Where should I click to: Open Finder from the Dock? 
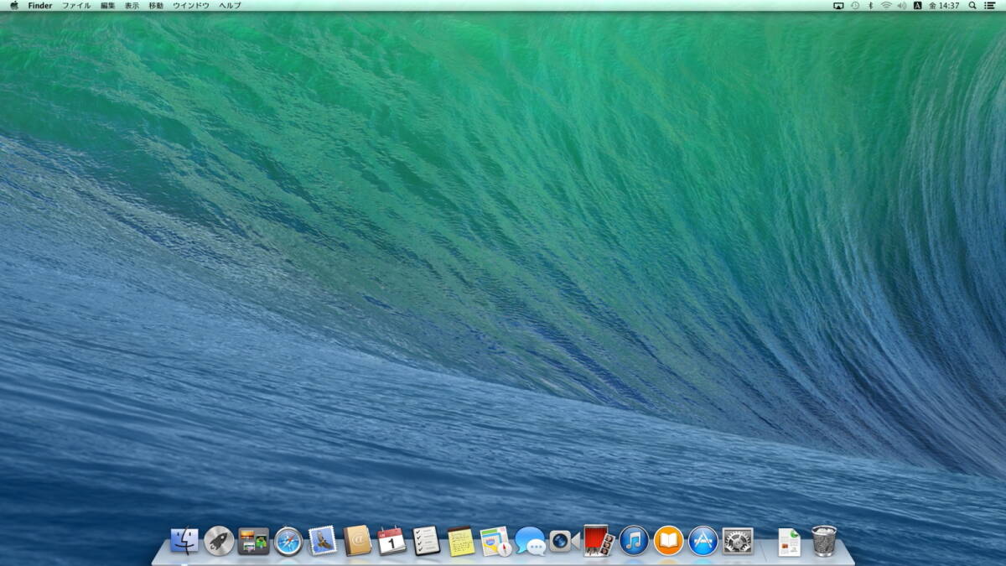coord(184,541)
